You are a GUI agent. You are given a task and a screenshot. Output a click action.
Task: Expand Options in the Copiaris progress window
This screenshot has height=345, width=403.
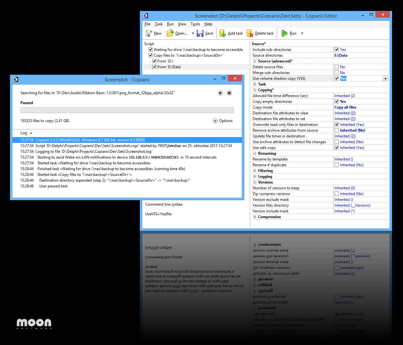click(223, 121)
